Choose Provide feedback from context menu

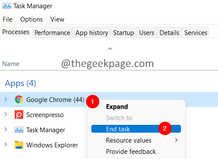click(131, 152)
